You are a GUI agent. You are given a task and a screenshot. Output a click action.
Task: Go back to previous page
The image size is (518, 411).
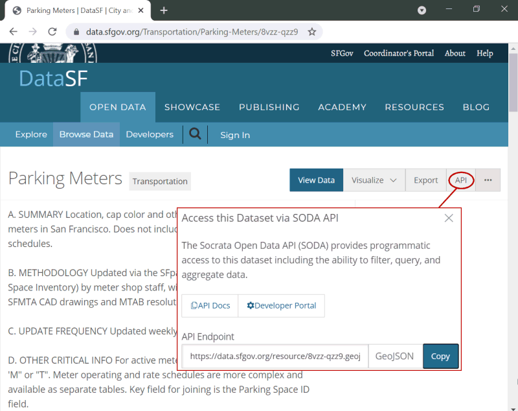[x=14, y=32]
